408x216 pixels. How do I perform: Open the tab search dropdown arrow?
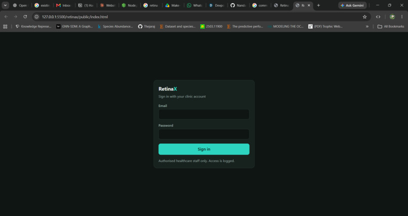click(5, 5)
